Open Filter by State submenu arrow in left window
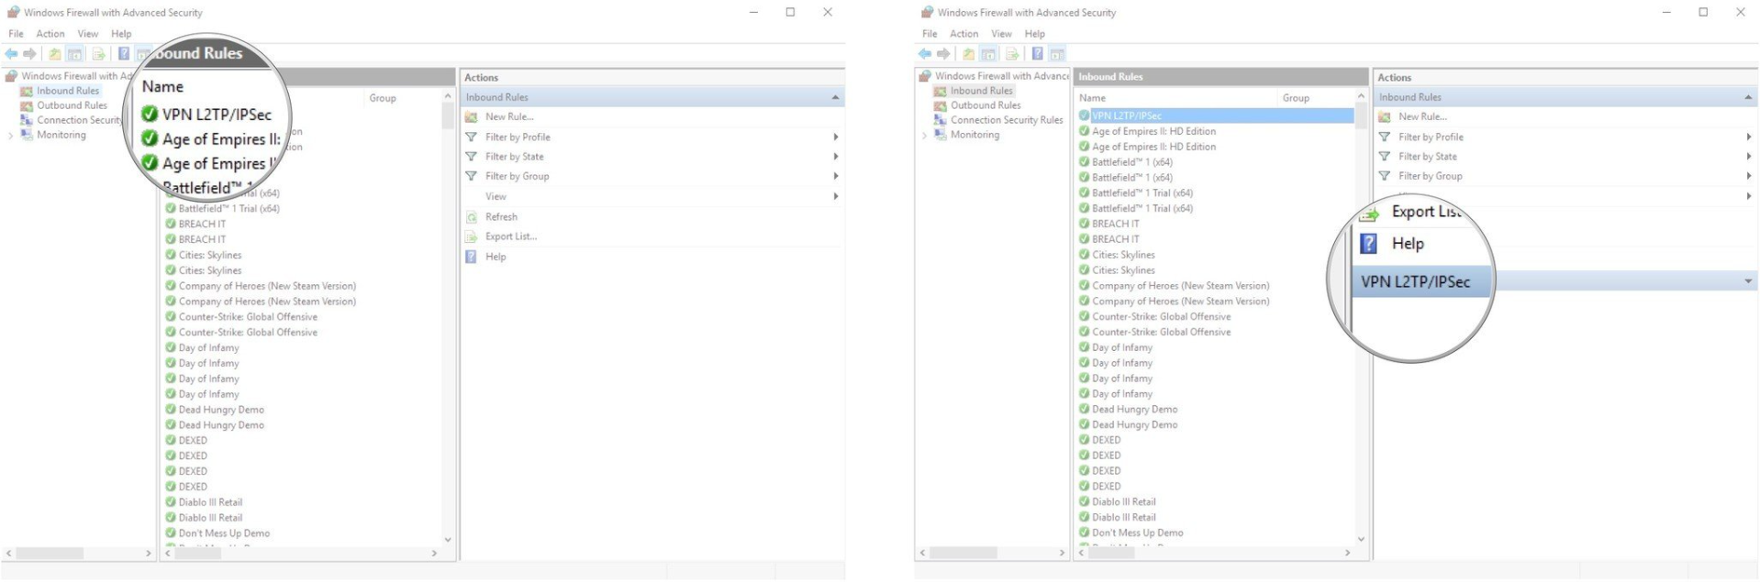The image size is (1760, 582). click(x=835, y=157)
